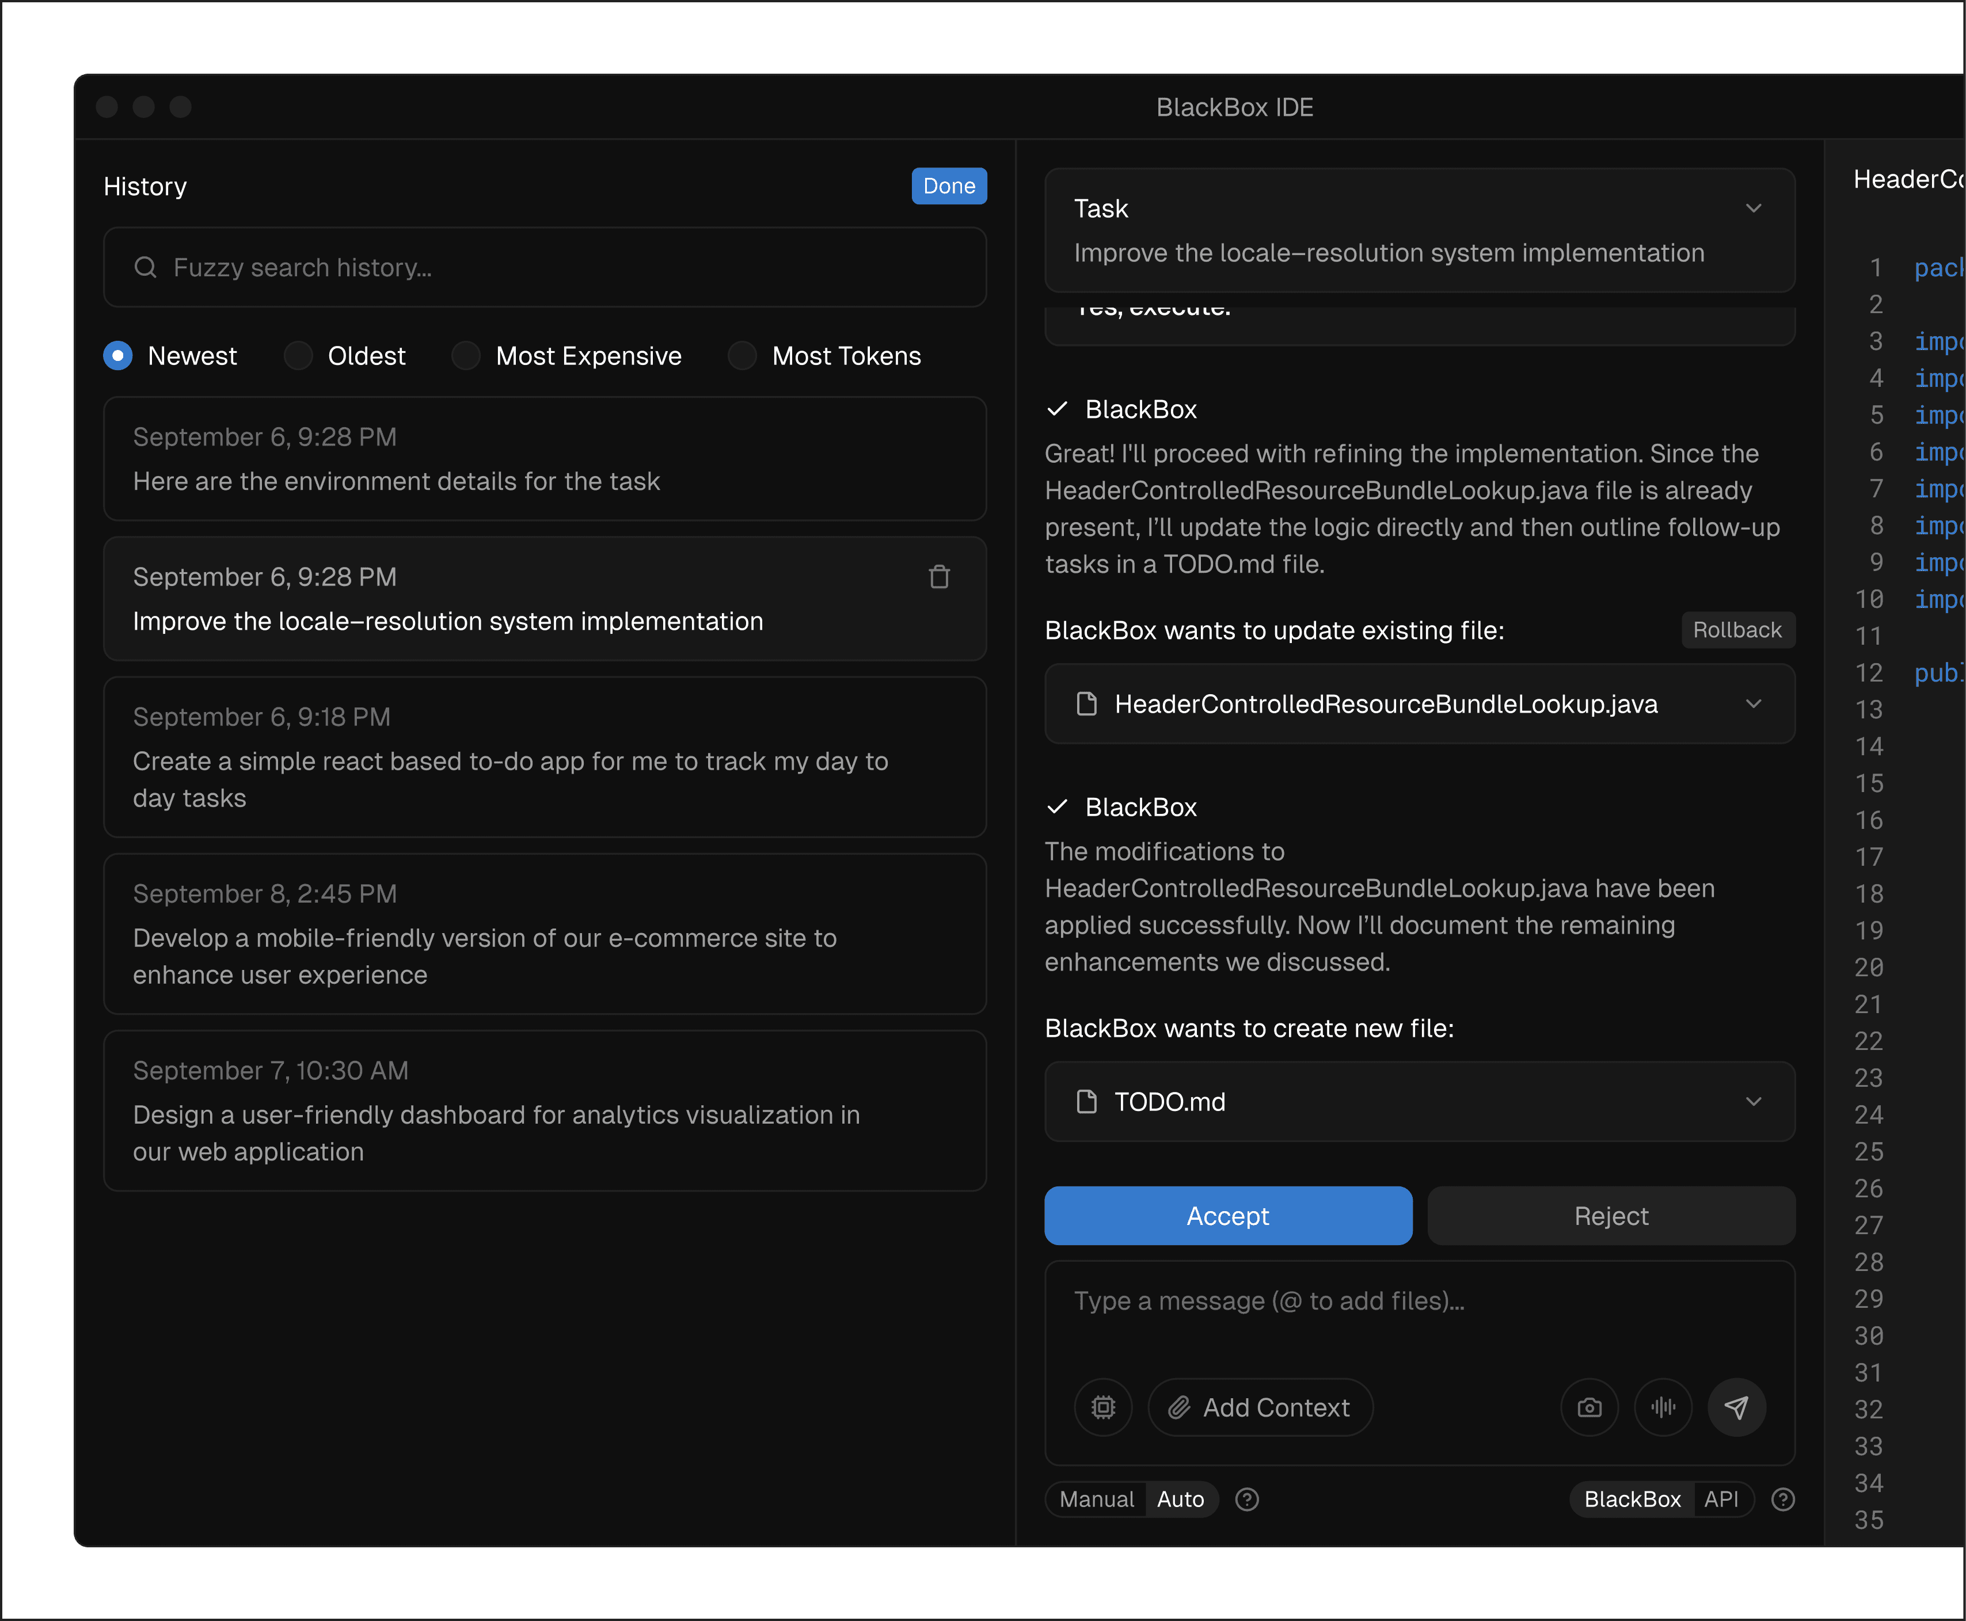The image size is (1966, 1621).
Task: Select the Most Tokens radio button
Action: click(x=743, y=356)
